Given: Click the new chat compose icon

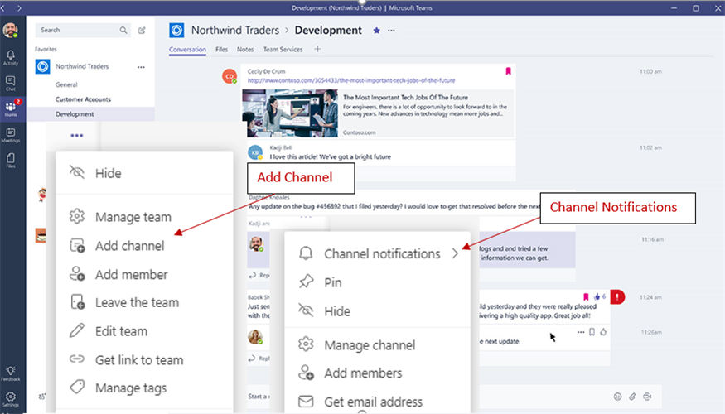Looking at the screenshot, I should (142, 31).
